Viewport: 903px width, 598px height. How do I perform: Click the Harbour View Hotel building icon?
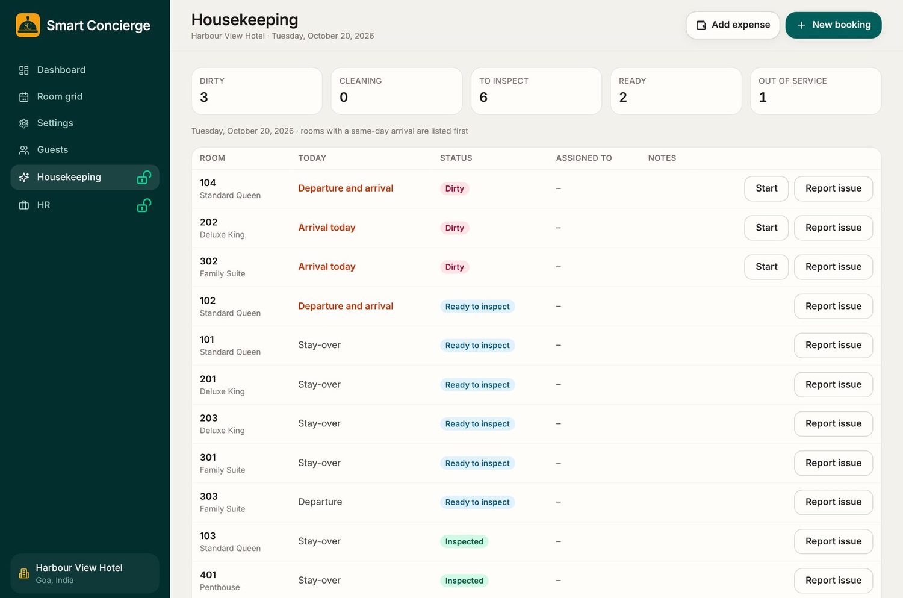point(24,573)
